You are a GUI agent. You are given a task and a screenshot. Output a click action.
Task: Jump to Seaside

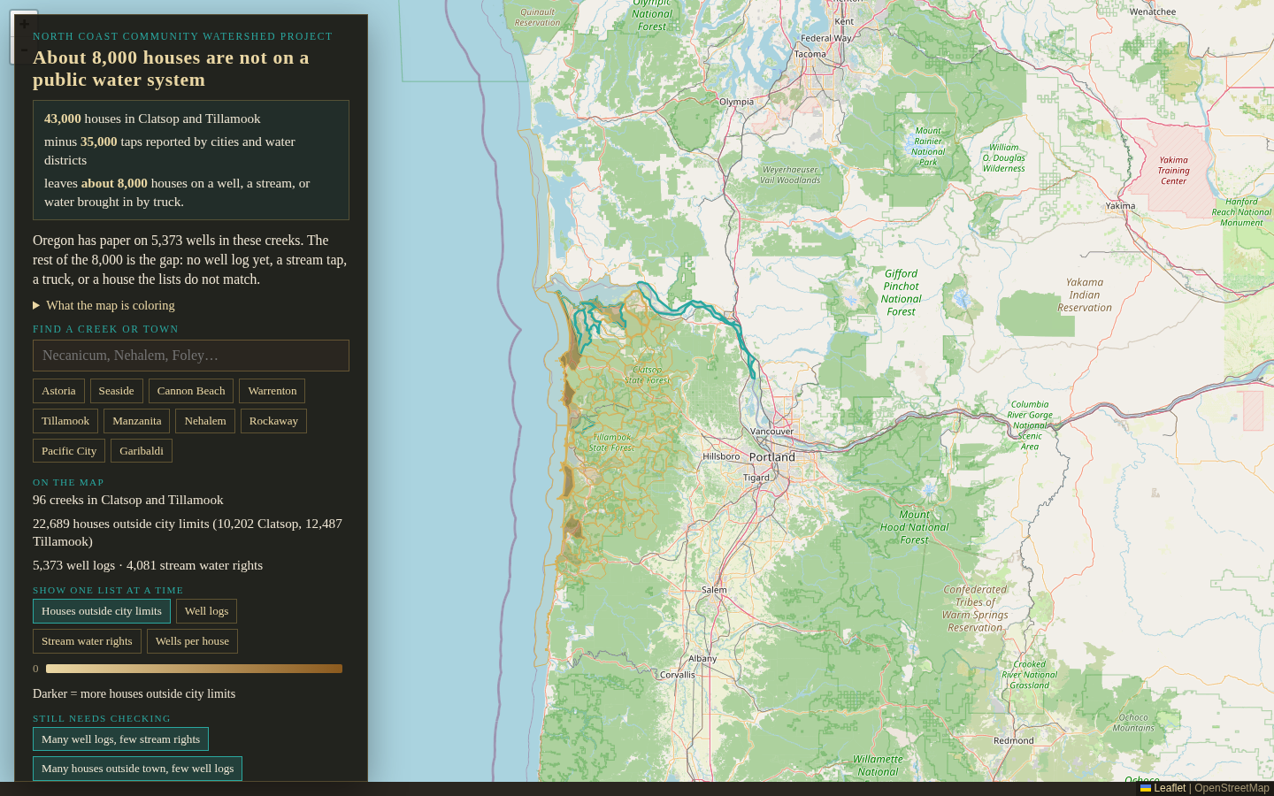[116, 391]
